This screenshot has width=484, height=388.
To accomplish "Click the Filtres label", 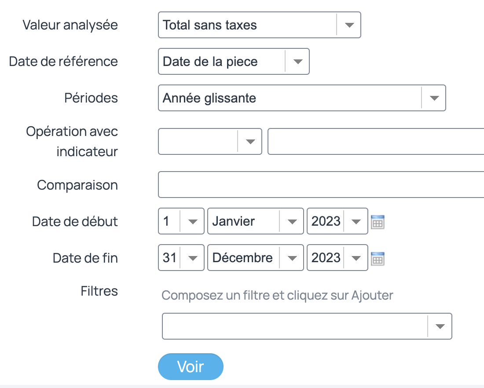I will 99,291.
